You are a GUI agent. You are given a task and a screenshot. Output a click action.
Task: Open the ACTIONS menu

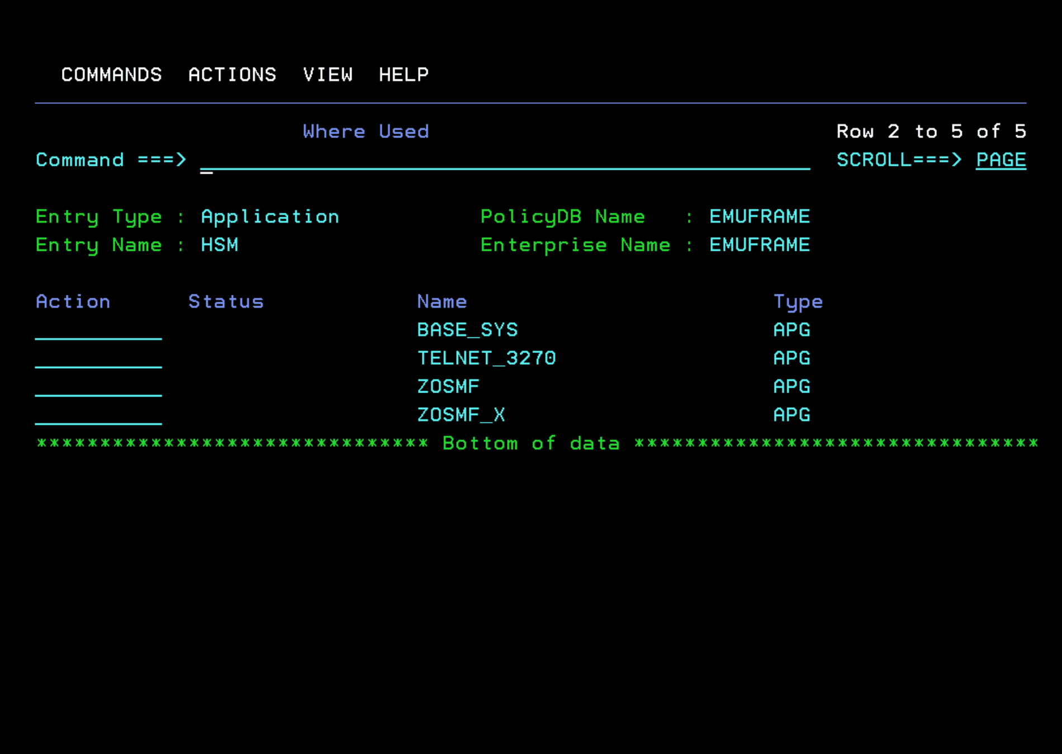[x=233, y=75]
